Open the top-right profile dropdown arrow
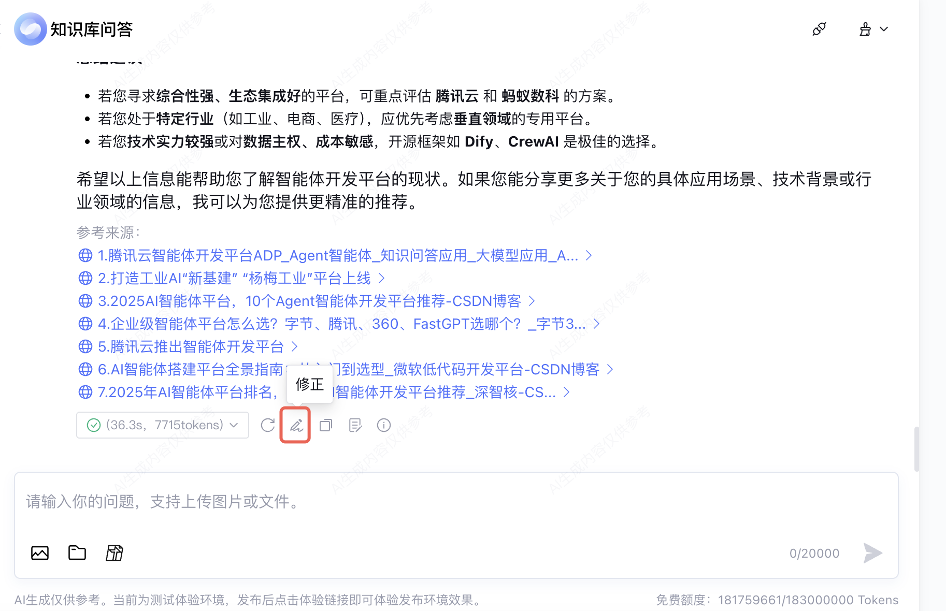Image resolution: width=946 pixels, height=611 pixels. tap(884, 29)
